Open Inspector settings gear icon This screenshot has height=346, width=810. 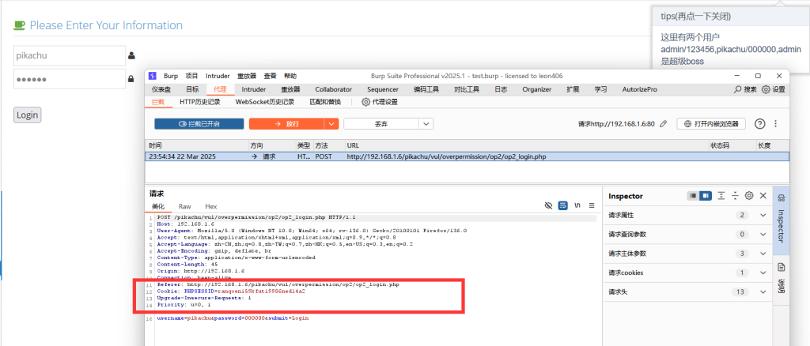tap(749, 196)
